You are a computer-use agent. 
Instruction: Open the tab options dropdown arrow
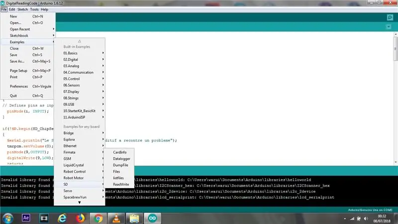pos(389,27)
